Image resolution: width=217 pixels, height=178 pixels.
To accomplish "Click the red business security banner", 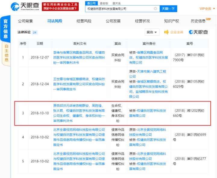I will [x=60, y=6].
